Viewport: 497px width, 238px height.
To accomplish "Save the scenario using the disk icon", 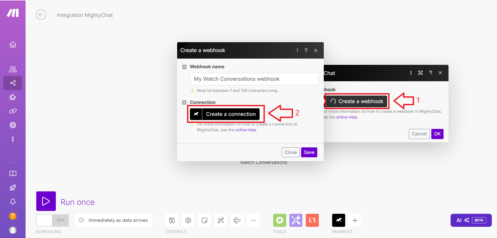I will tap(172, 220).
